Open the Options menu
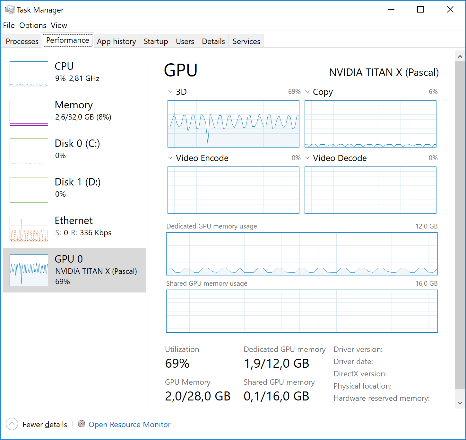Screen dimensions: 466x440 33,25
